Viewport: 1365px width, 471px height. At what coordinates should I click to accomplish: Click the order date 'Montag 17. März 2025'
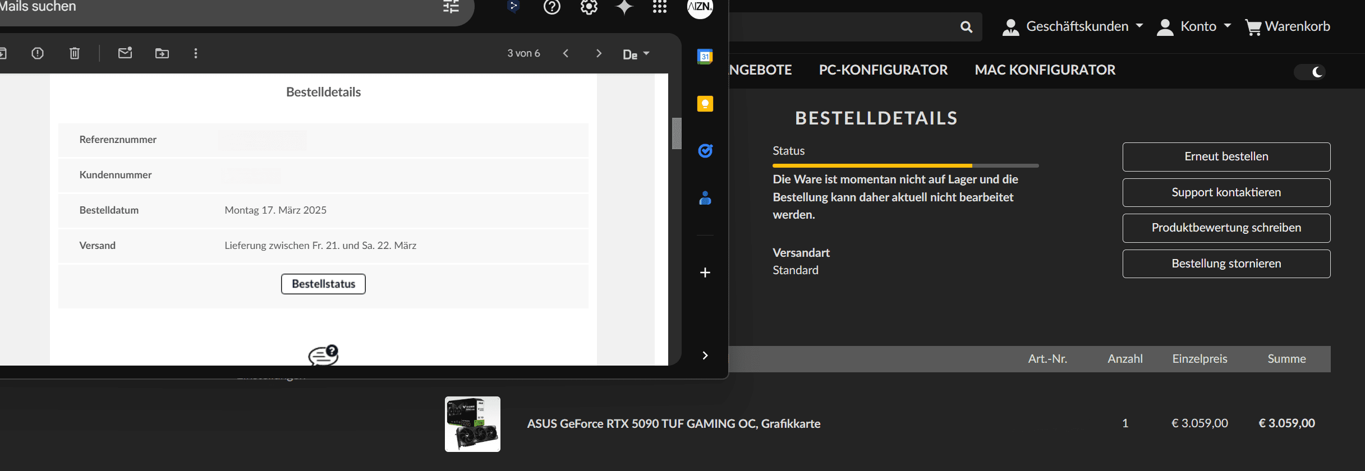[275, 210]
